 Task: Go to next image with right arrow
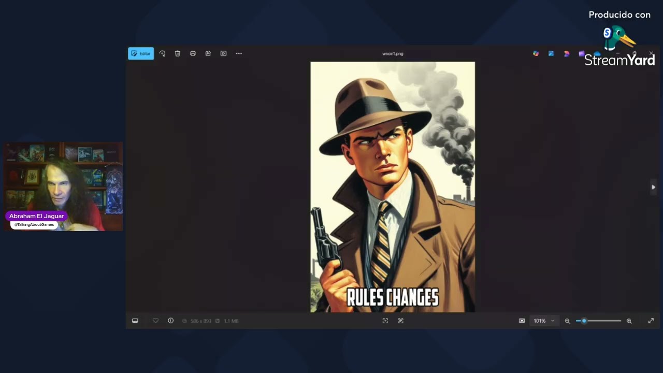[x=653, y=187]
